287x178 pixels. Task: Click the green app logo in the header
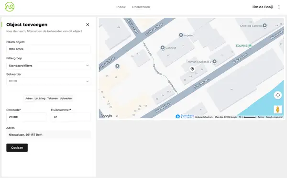click(10, 7)
